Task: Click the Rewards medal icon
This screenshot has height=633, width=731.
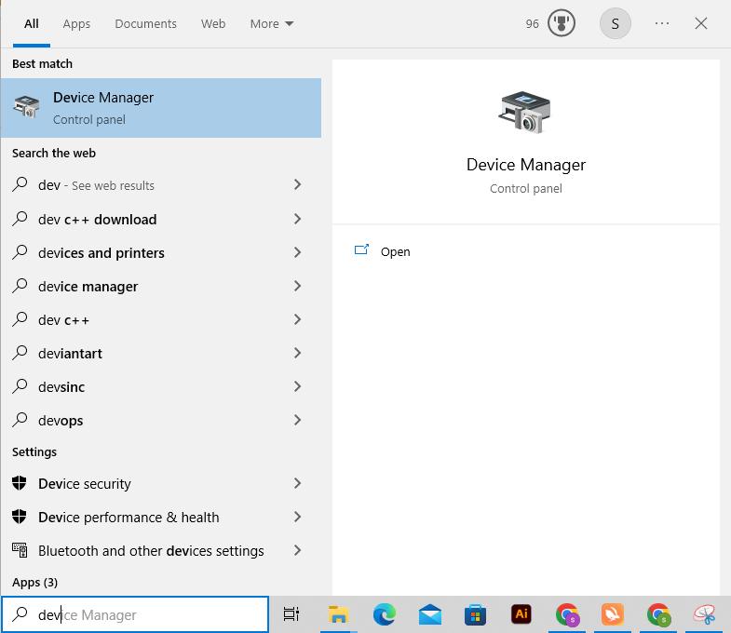Action: pyautogui.click(x=562, y=23)
